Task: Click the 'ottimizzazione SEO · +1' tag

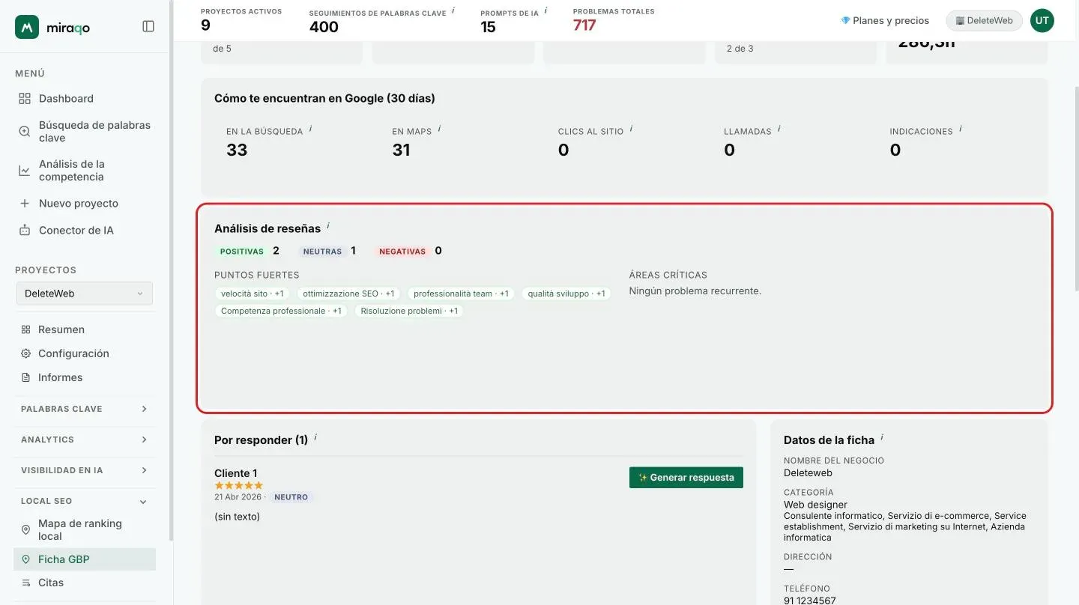Action: pos(348,294)
